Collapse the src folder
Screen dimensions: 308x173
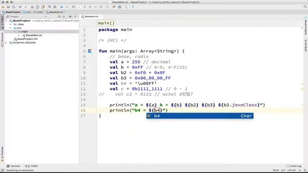pyautogui.click(x=11, y=28)
